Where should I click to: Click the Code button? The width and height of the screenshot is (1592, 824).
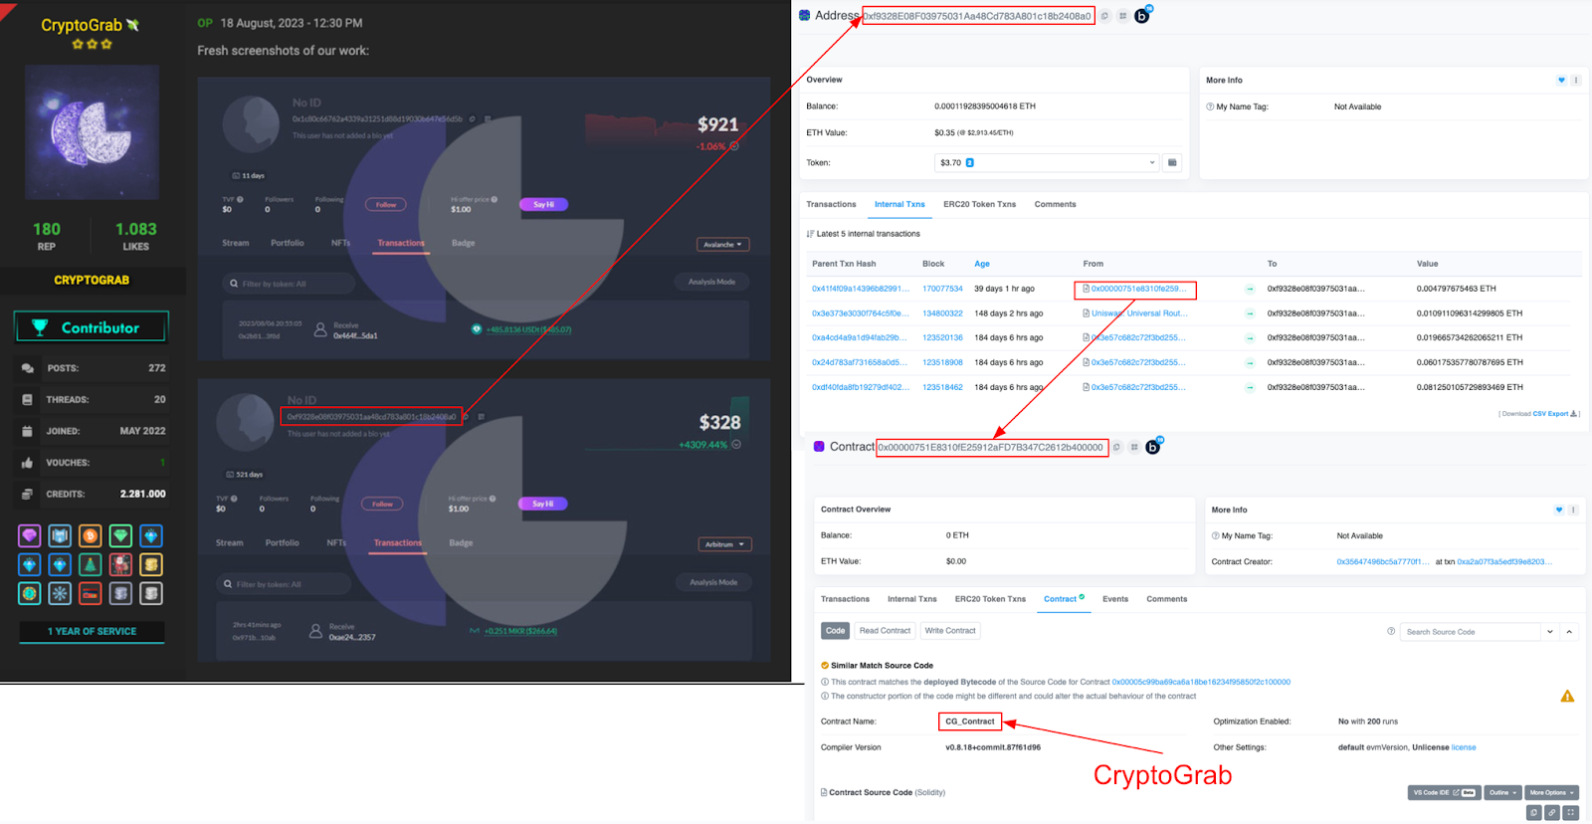pyautogui.click(x=835, y=631)
